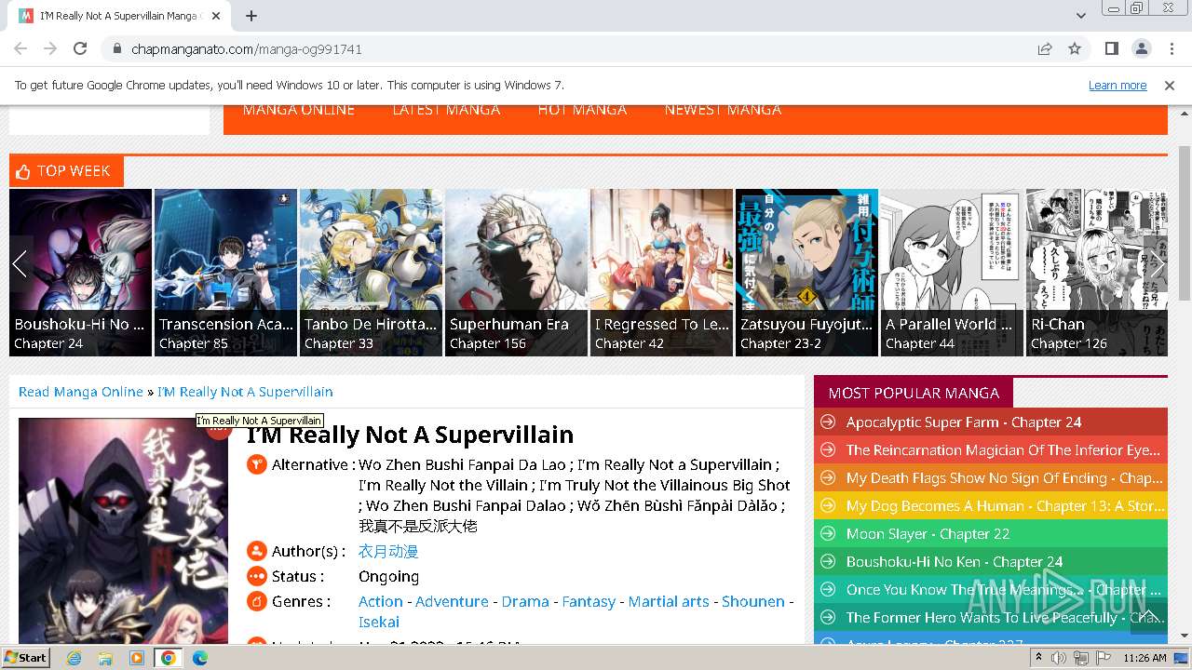Open the Learn more link
The height and width of the screenshot is (670, 1192).
1117,85
